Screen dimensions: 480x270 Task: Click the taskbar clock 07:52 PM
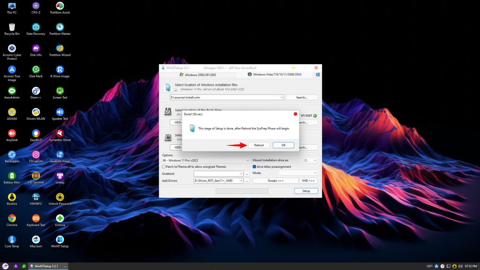click(x=471, y=266)
